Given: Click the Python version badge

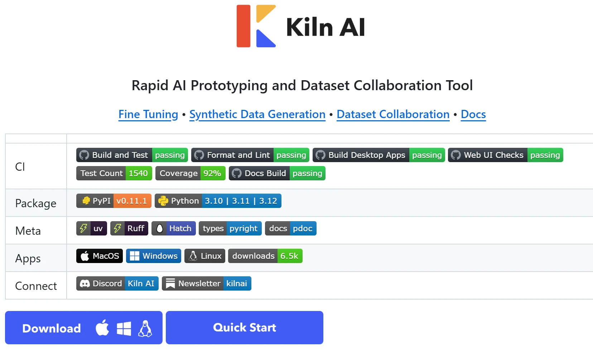Looking at the screenshot, I should pyautogui.click(x=218, y=201).
